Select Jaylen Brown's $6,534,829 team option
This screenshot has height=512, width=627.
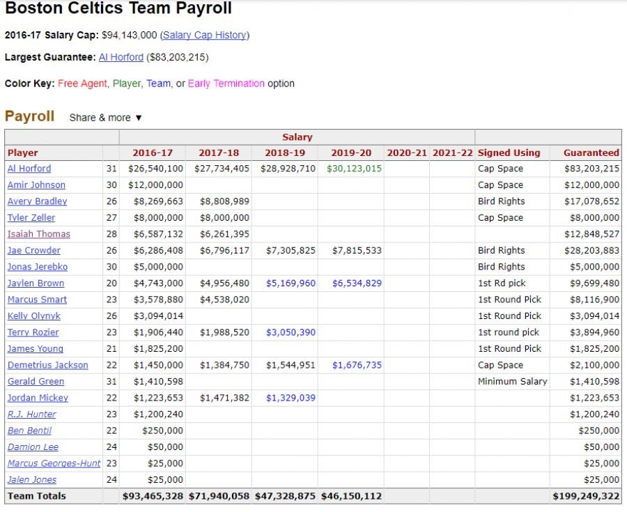pyautogui.click(x=357, y=284)
